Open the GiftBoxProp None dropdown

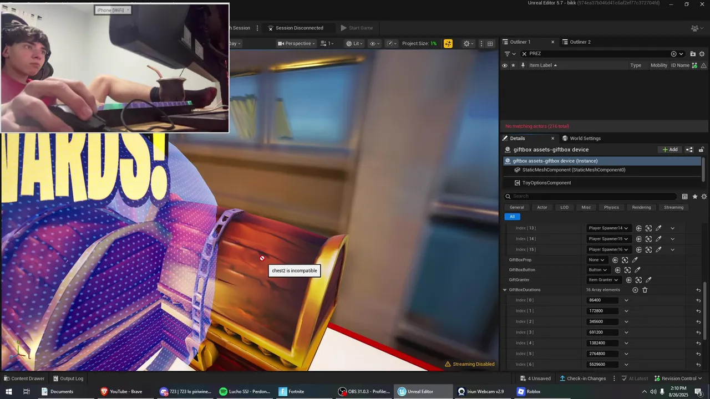[597, 260]
